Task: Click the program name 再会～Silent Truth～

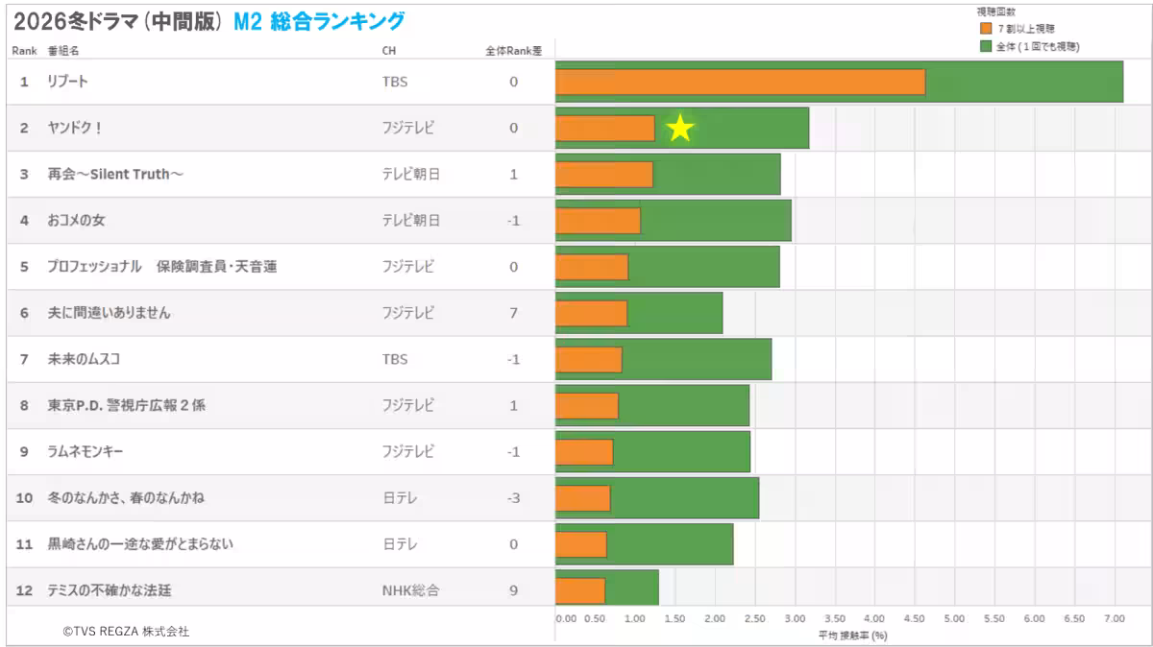Action: [x=115, y=174]
